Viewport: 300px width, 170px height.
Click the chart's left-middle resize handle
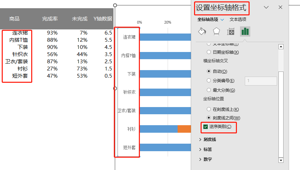pos(115,88)
